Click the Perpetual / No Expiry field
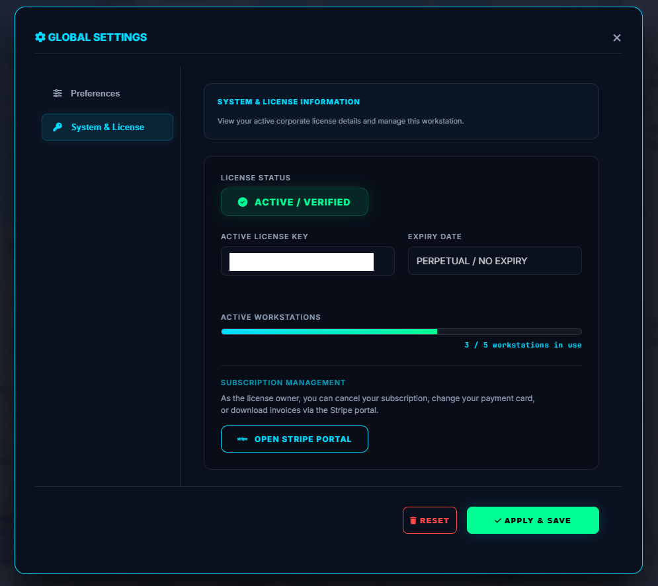658x586 pixels. point(495,260)
